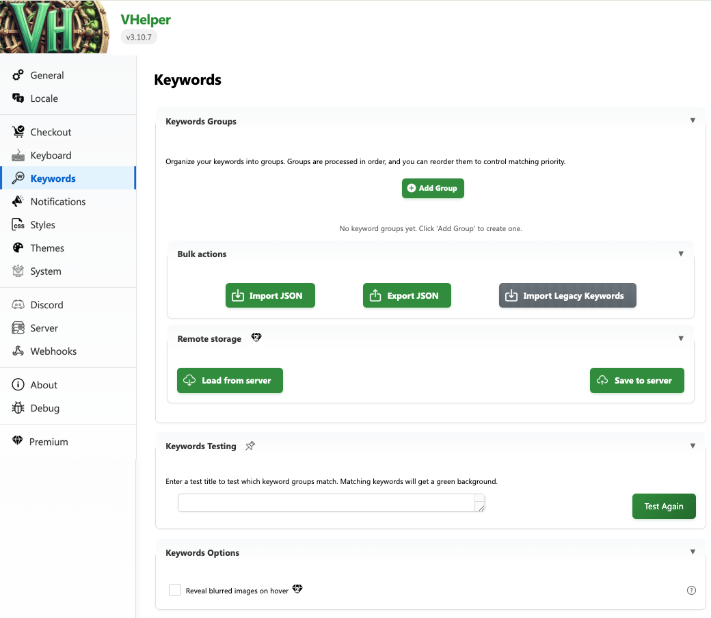Go to the Debug page

coord(45,408)
